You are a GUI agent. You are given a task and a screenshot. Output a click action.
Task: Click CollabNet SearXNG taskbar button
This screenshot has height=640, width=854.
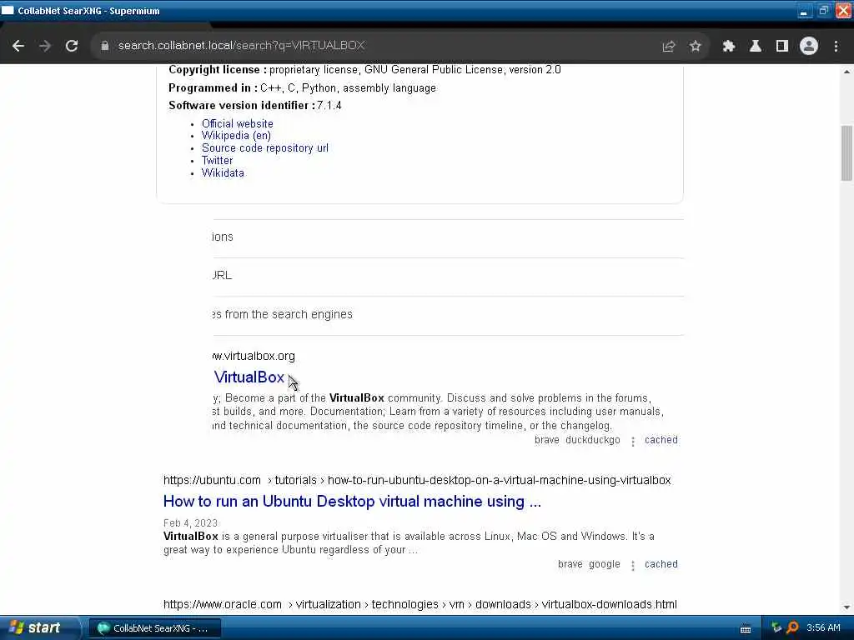[x=154, y=628]
